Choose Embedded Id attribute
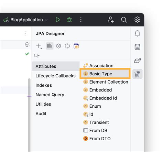 105,98
